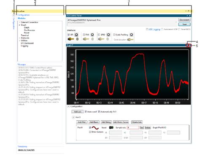Image resolution: width=200 pixels, height=157 pixels.
Task: Open the TWI interface settings gear
Action: tap(92, 35)
